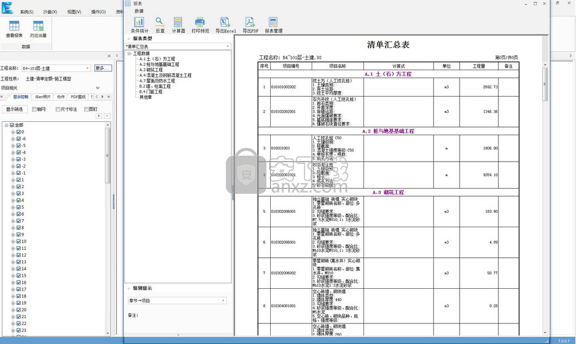Close the left project panel with X
Screen dimensions: 576x344
pos(109,56)
